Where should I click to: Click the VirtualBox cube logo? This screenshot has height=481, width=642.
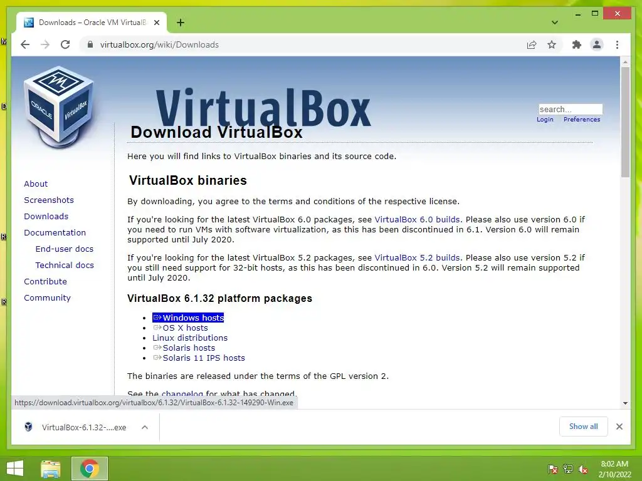[60, 106]
